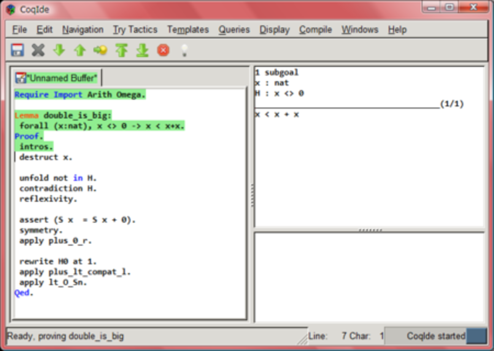Open the File menu

click(x=19, y=30)
